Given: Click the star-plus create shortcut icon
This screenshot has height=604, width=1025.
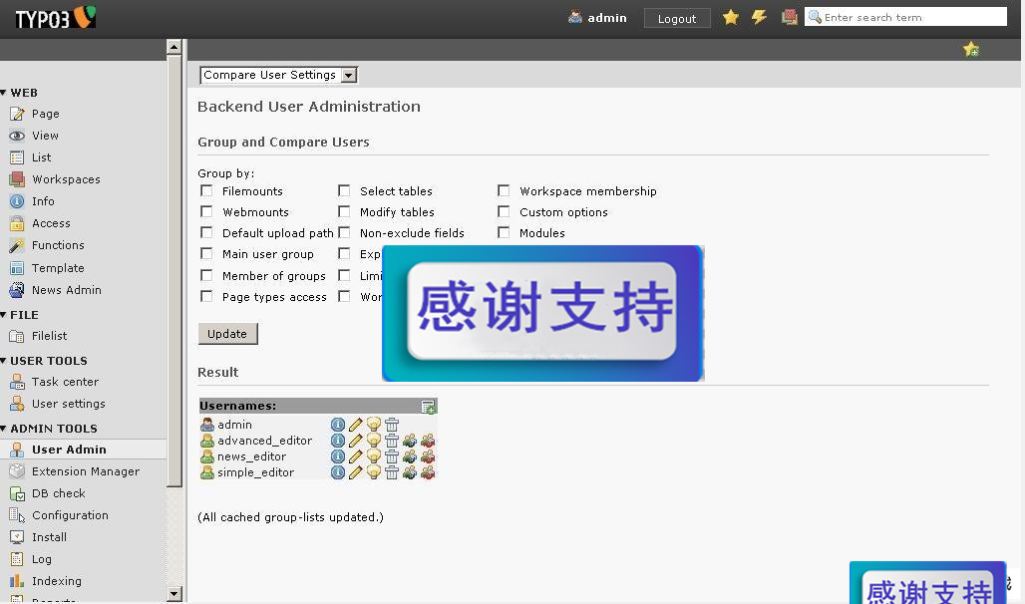Looking at the screenshot, I should (971, 49).
